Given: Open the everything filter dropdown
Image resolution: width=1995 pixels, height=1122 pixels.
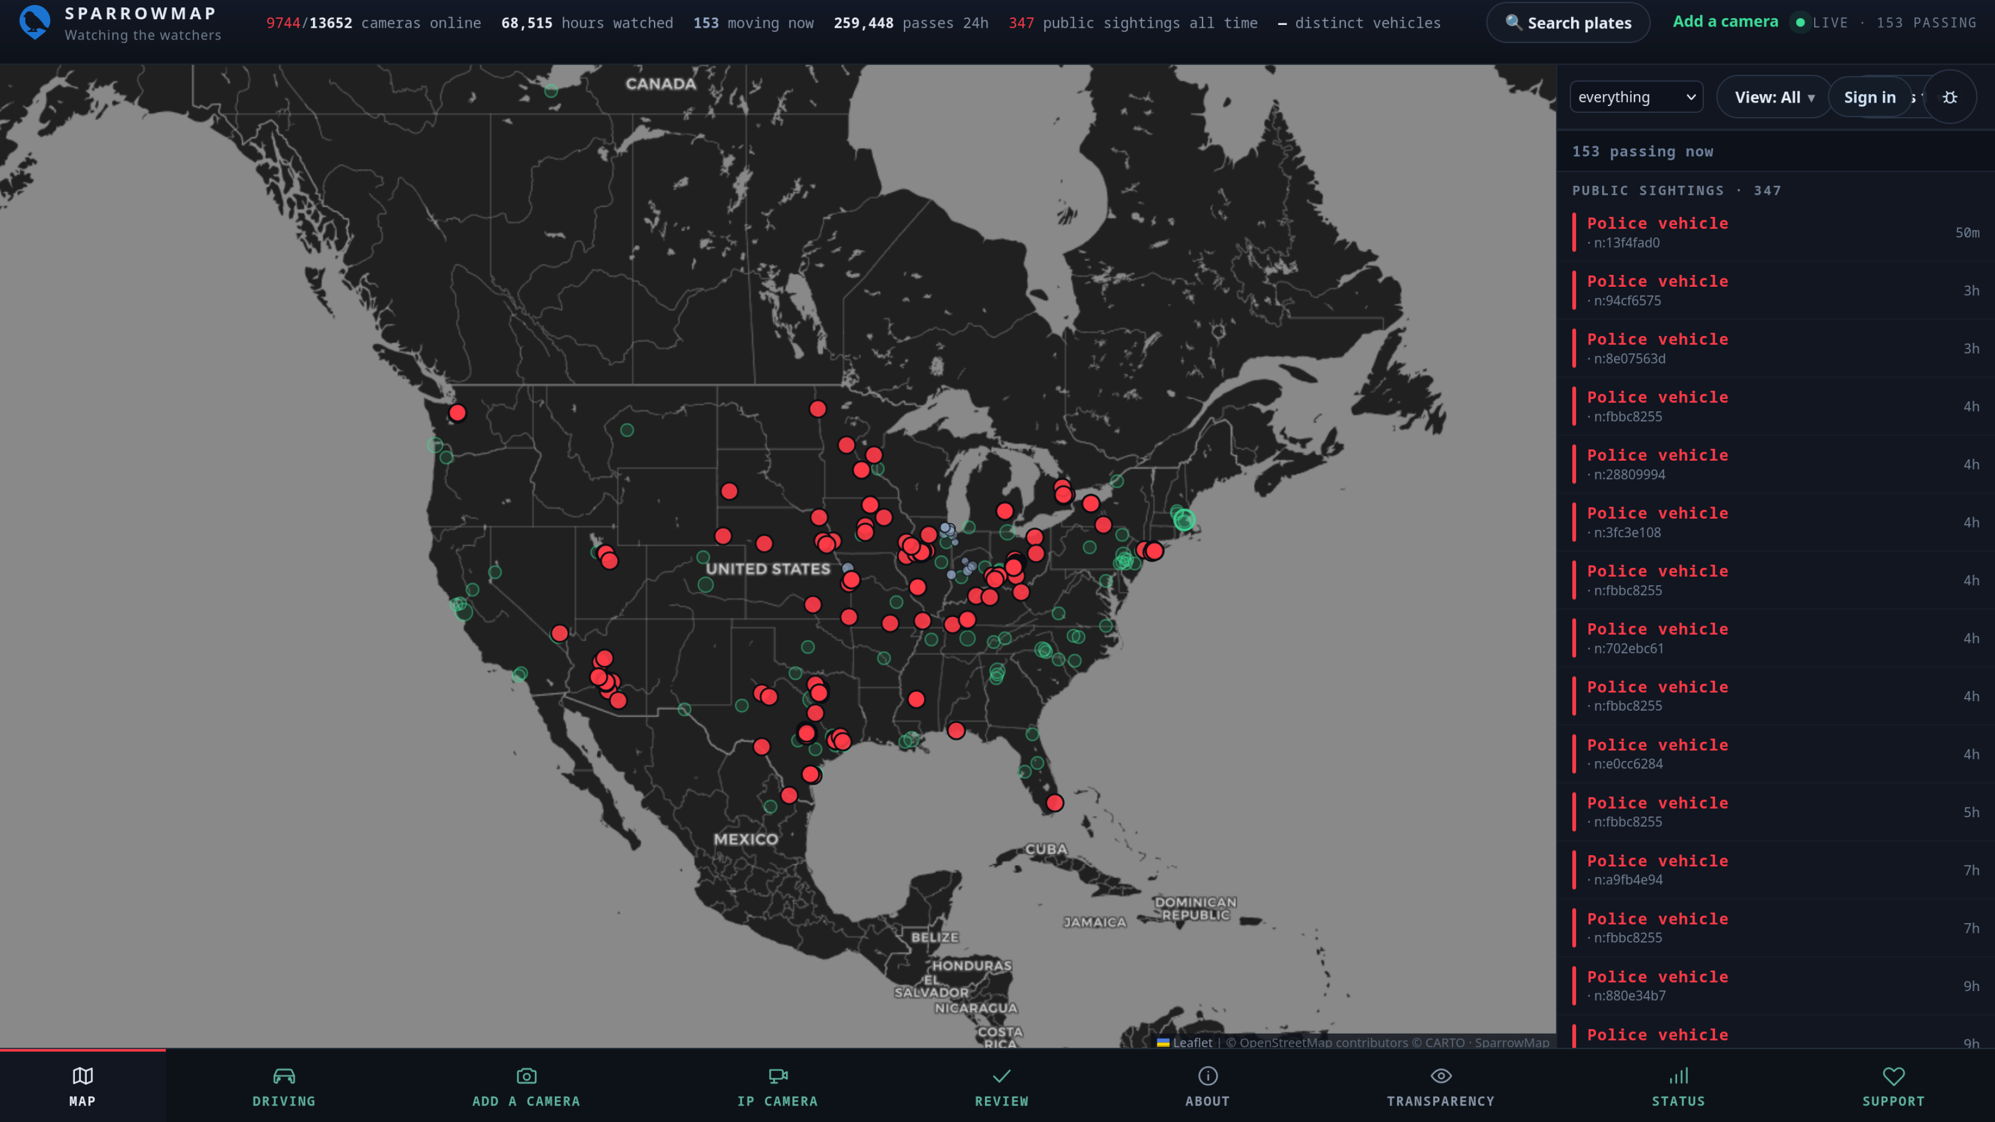Looking at the screenshot, I should coord(1636,97).
